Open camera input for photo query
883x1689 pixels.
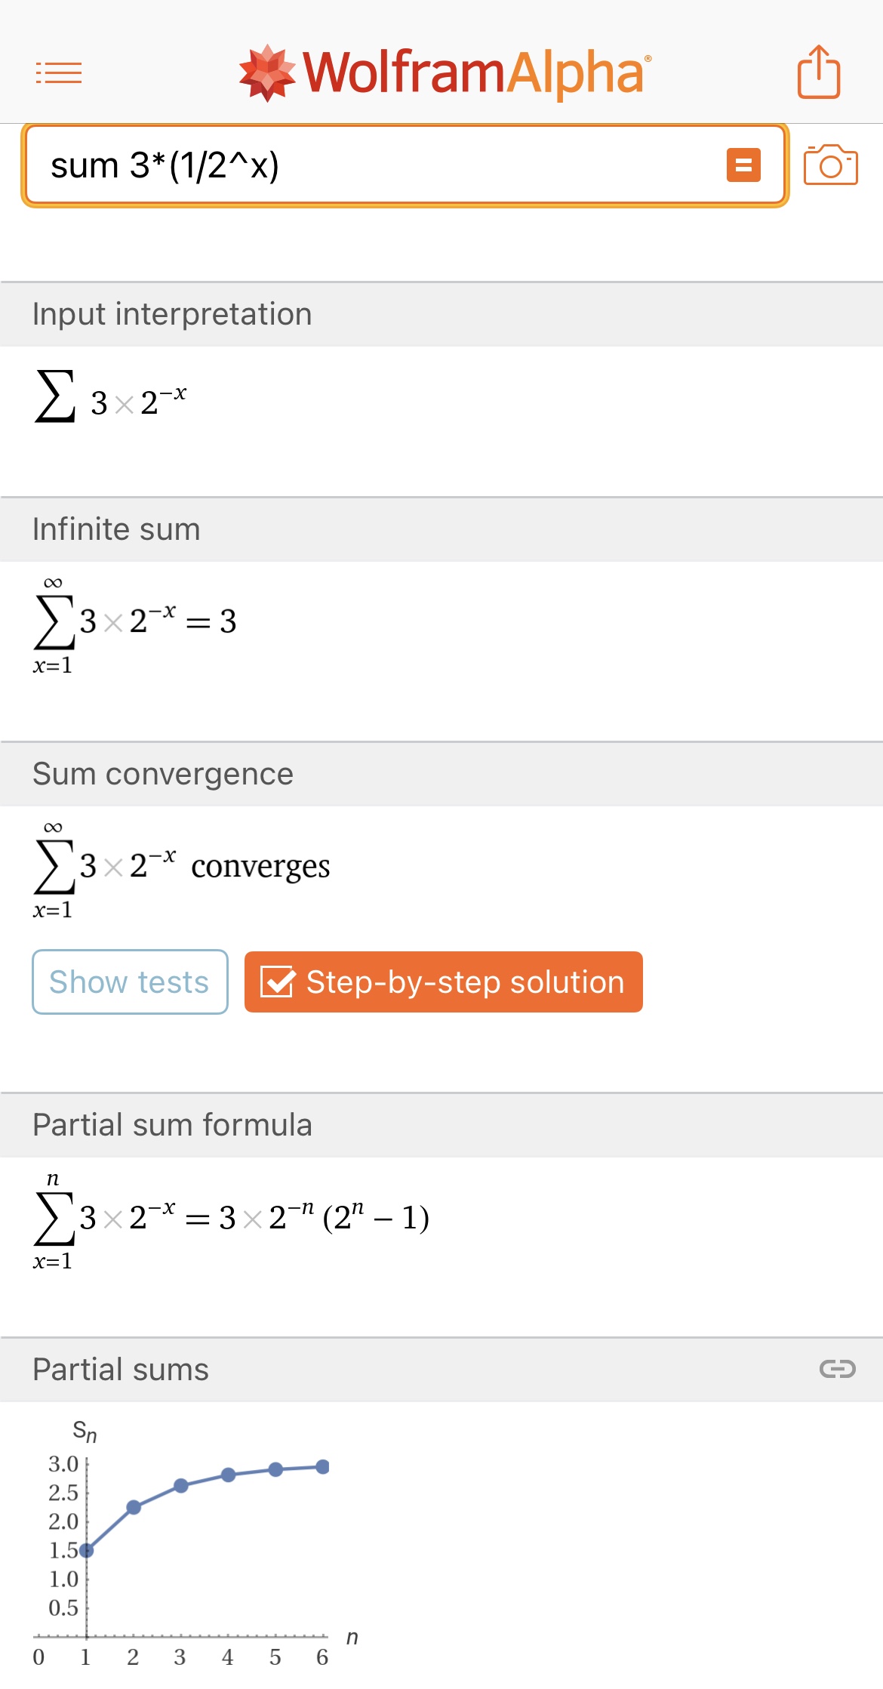point(830,165)
